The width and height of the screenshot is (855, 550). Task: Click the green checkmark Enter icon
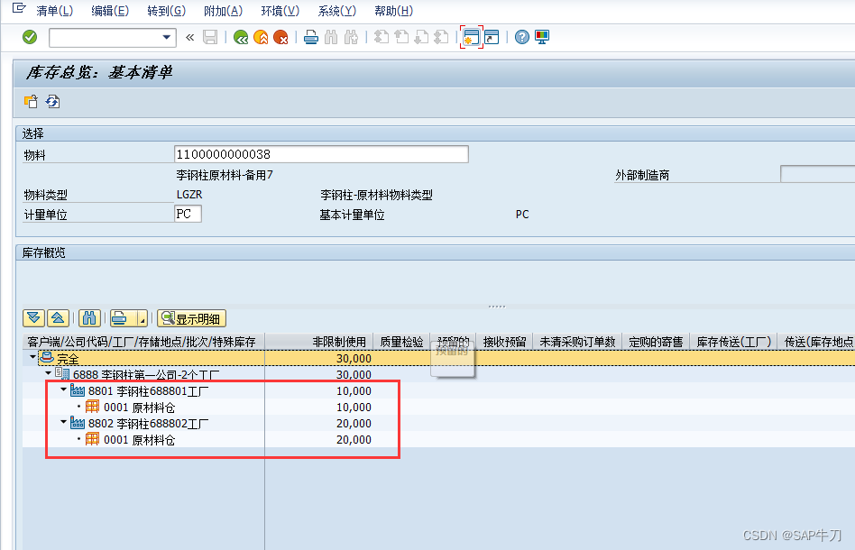click(30, 37)
